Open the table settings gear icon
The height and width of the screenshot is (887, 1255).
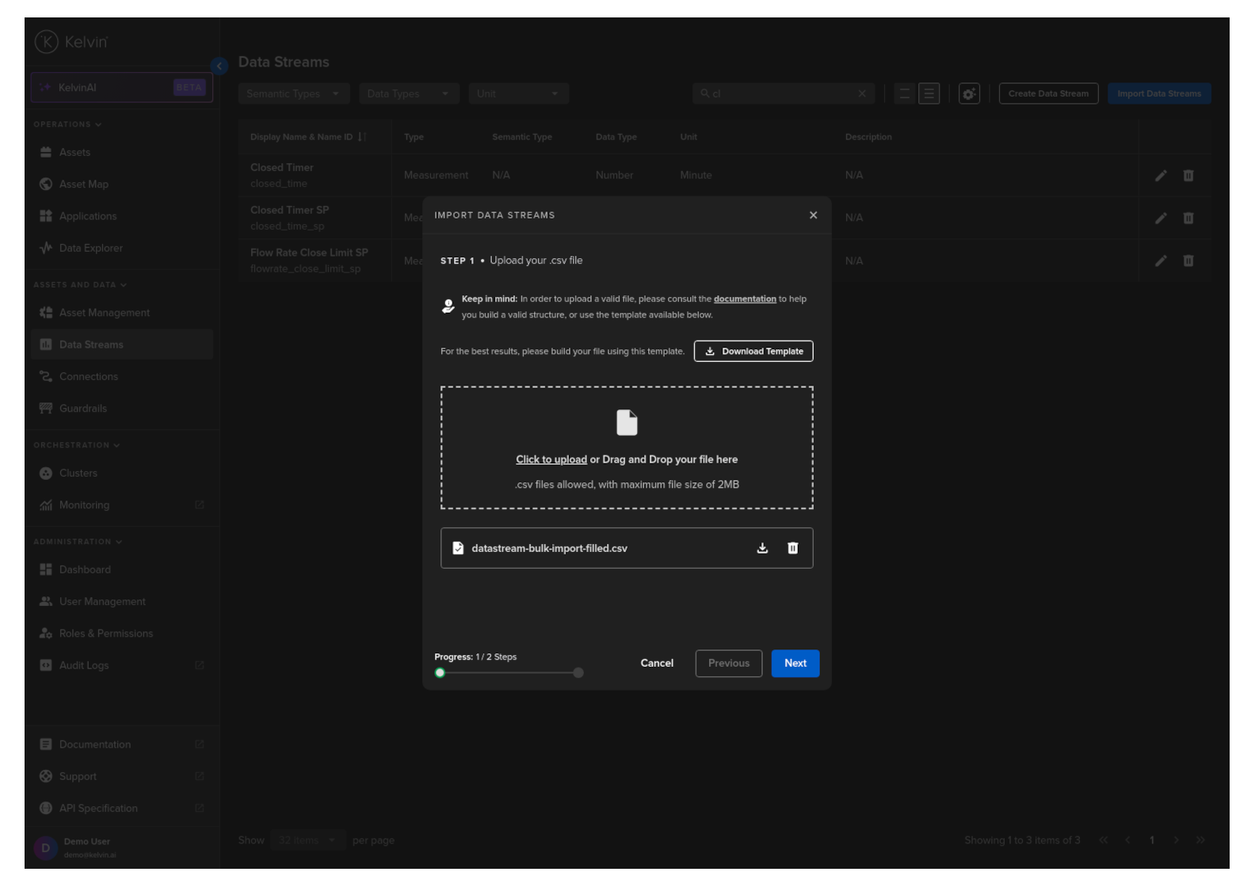click(968, 93)
